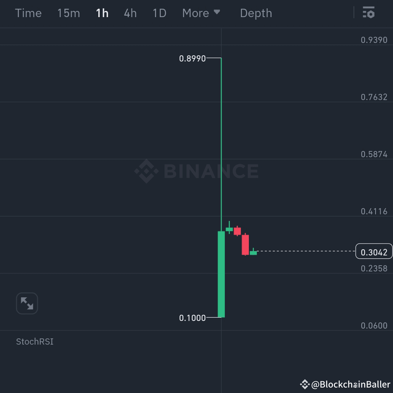393x393 pixels.
Task: Click the @BlockchainBaller handle text
Action: tap(351, 384)
